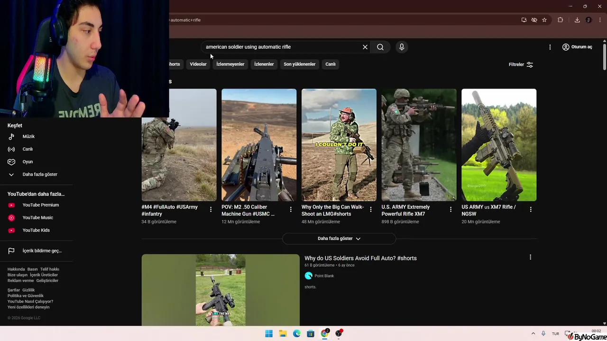Open the Gizlilik footer link
This screenshot has height=341, width=607.
pyautogui.click(x=28, y=290)
